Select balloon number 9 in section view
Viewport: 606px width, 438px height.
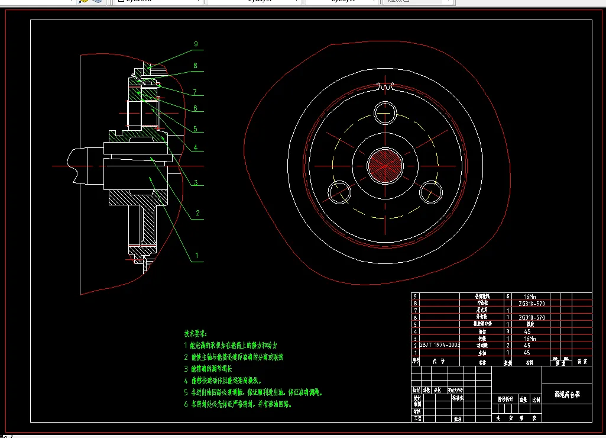click(196, 44)
